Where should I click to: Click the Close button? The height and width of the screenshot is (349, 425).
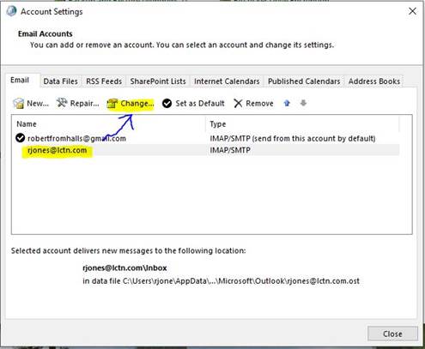click(x=392, y=334)
